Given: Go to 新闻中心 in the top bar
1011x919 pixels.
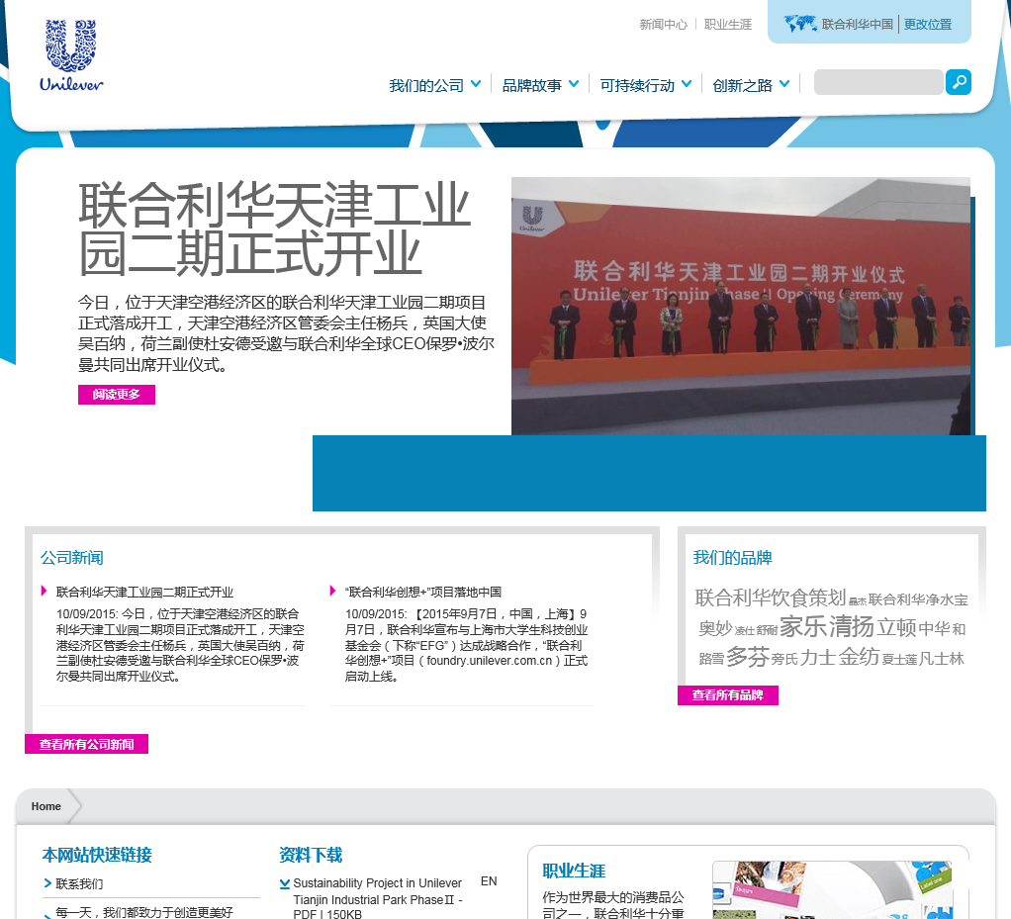Looking at the screenshot, I should [663, 25].
